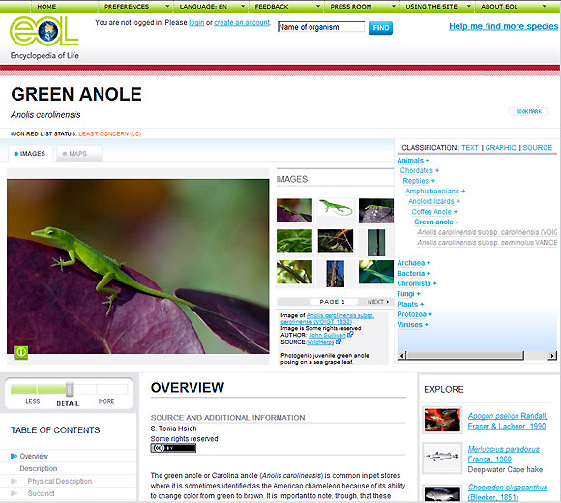Open external link icon beside John Sullivan

(x=350, y=335)
